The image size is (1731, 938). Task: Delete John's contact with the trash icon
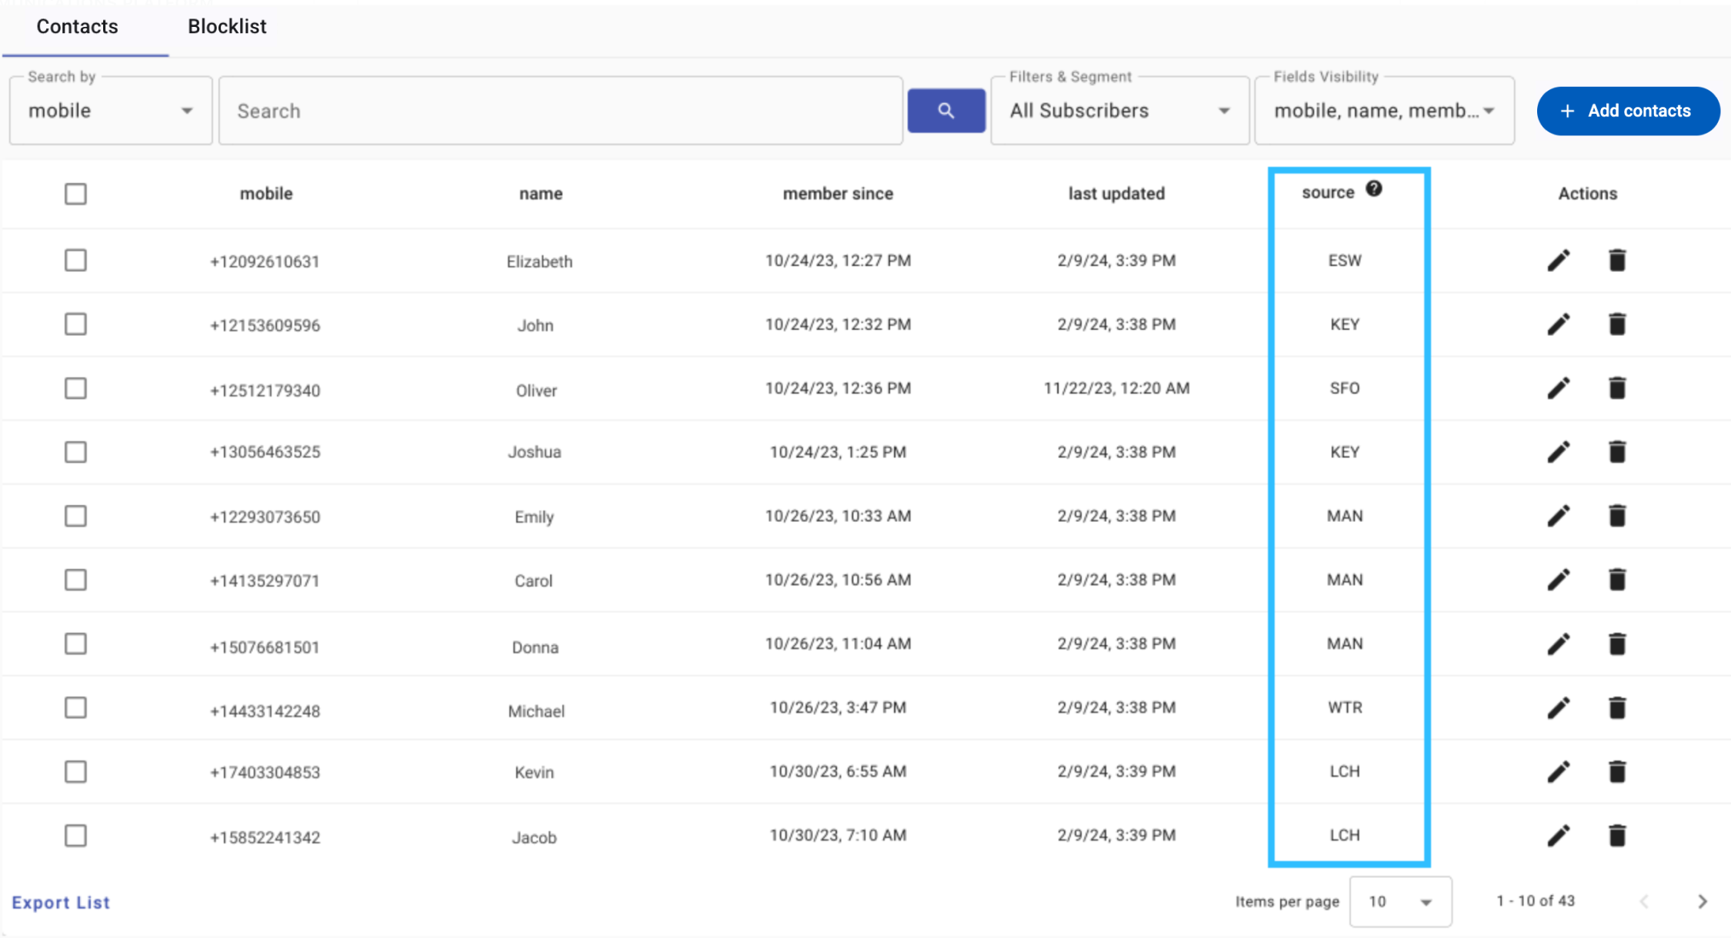(x=1617, y=324)
